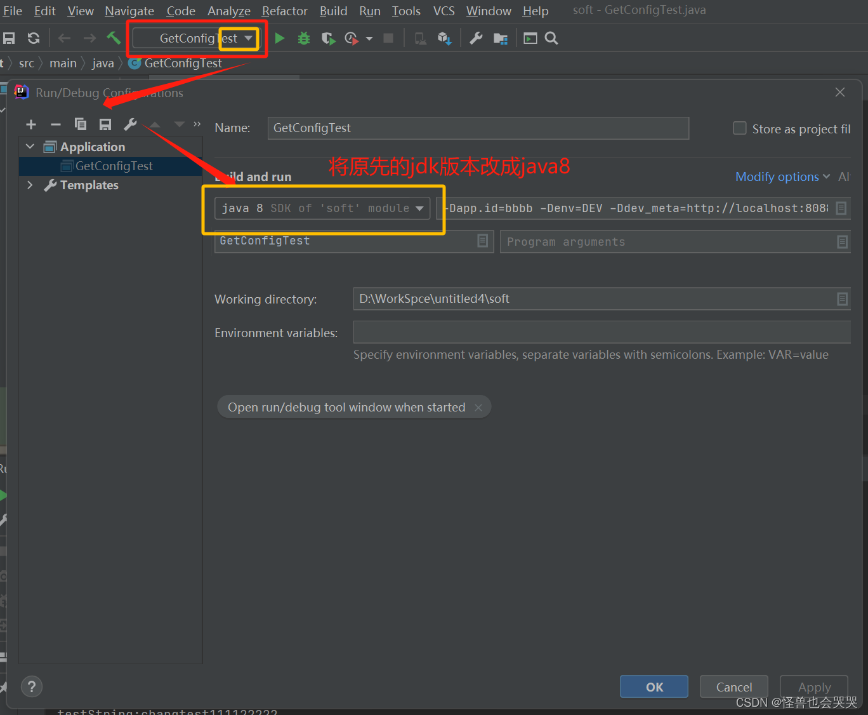Open Edit Templates wrench icon in dialog toolbar
Image resolution: width=868 pixels, height=715 pixels.
tap(130, 124)
